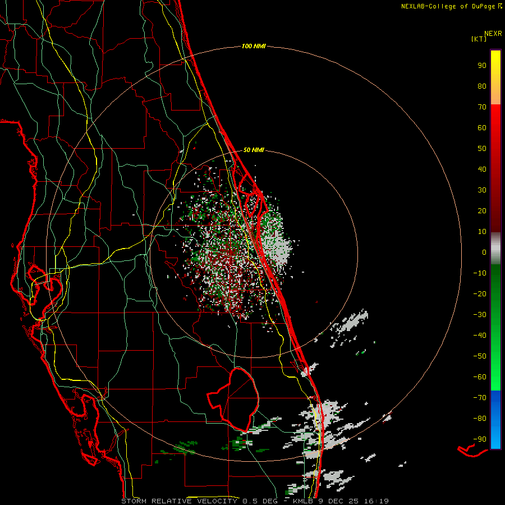Pick the yellow segment of the velocity color bar
Viewport: 505px width, 505px height.
click(x=495, y=77)
